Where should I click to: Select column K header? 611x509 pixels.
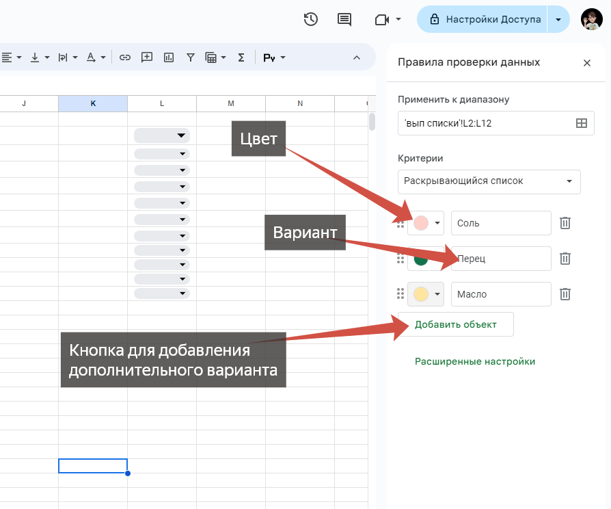point(93,103)
